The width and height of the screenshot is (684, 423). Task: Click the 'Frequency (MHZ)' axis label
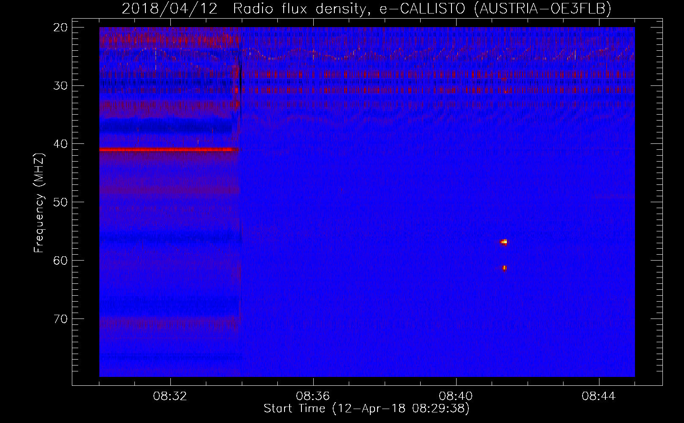[39, 203]
